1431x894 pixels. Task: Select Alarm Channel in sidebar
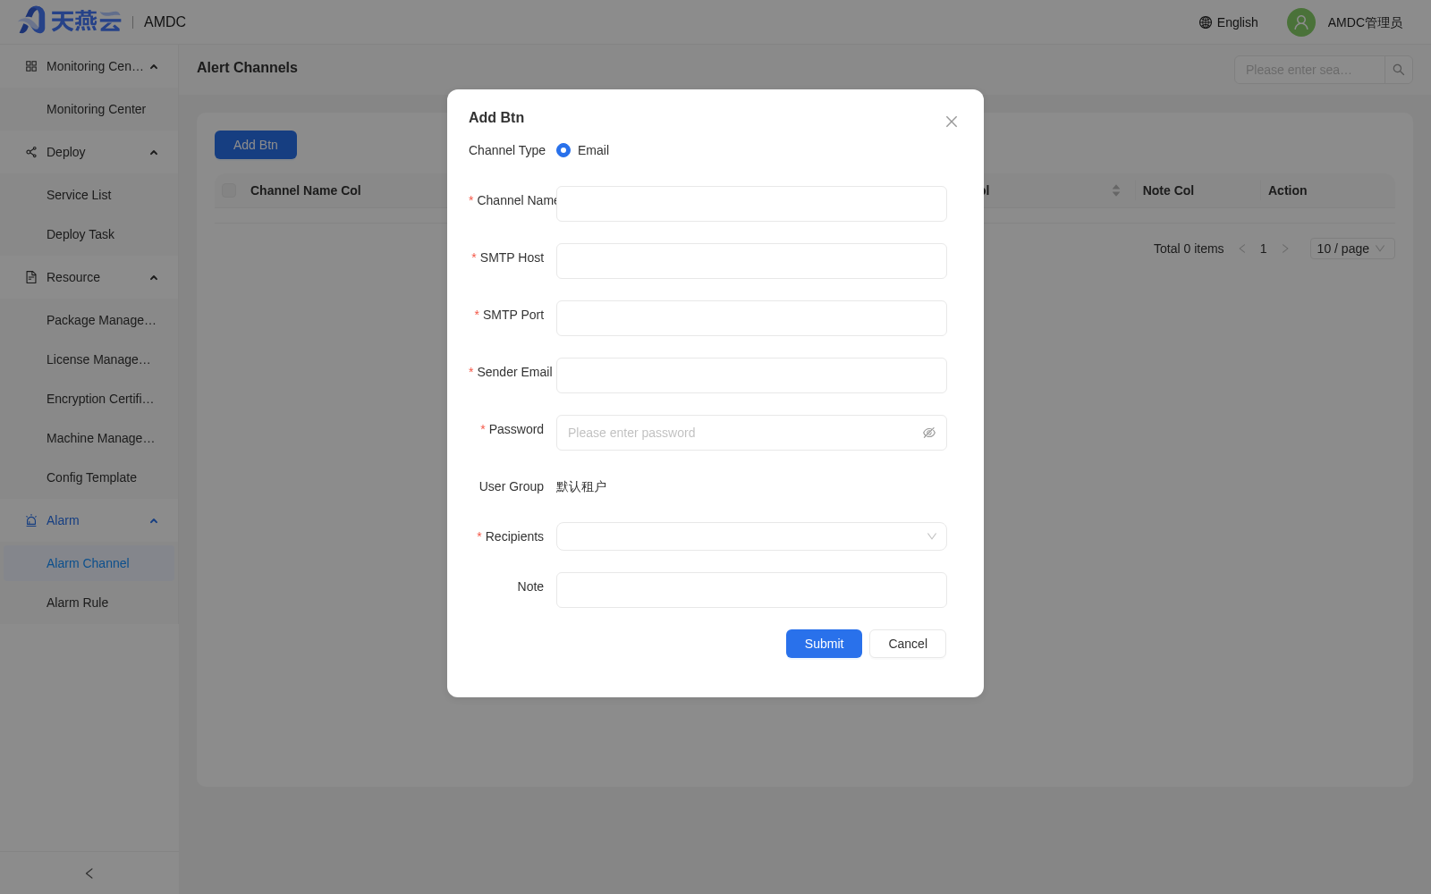(x=89, y=563)
